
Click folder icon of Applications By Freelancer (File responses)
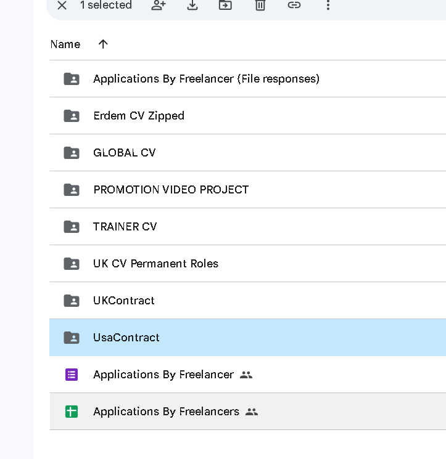(x=72, y=79)
